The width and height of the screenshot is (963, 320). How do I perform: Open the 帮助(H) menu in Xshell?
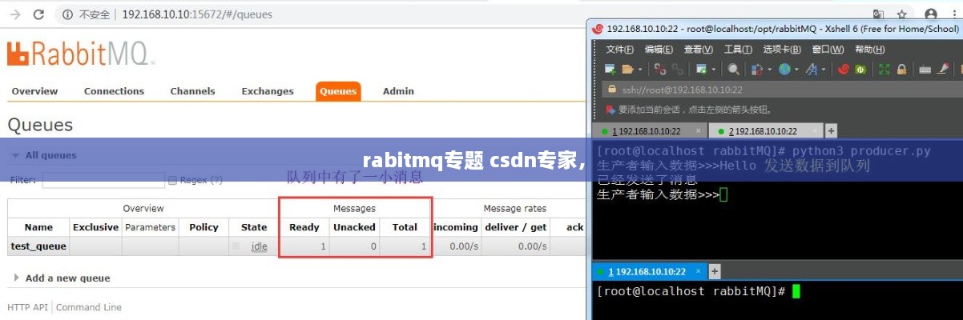pyautogui.click(x=869, y=49)
